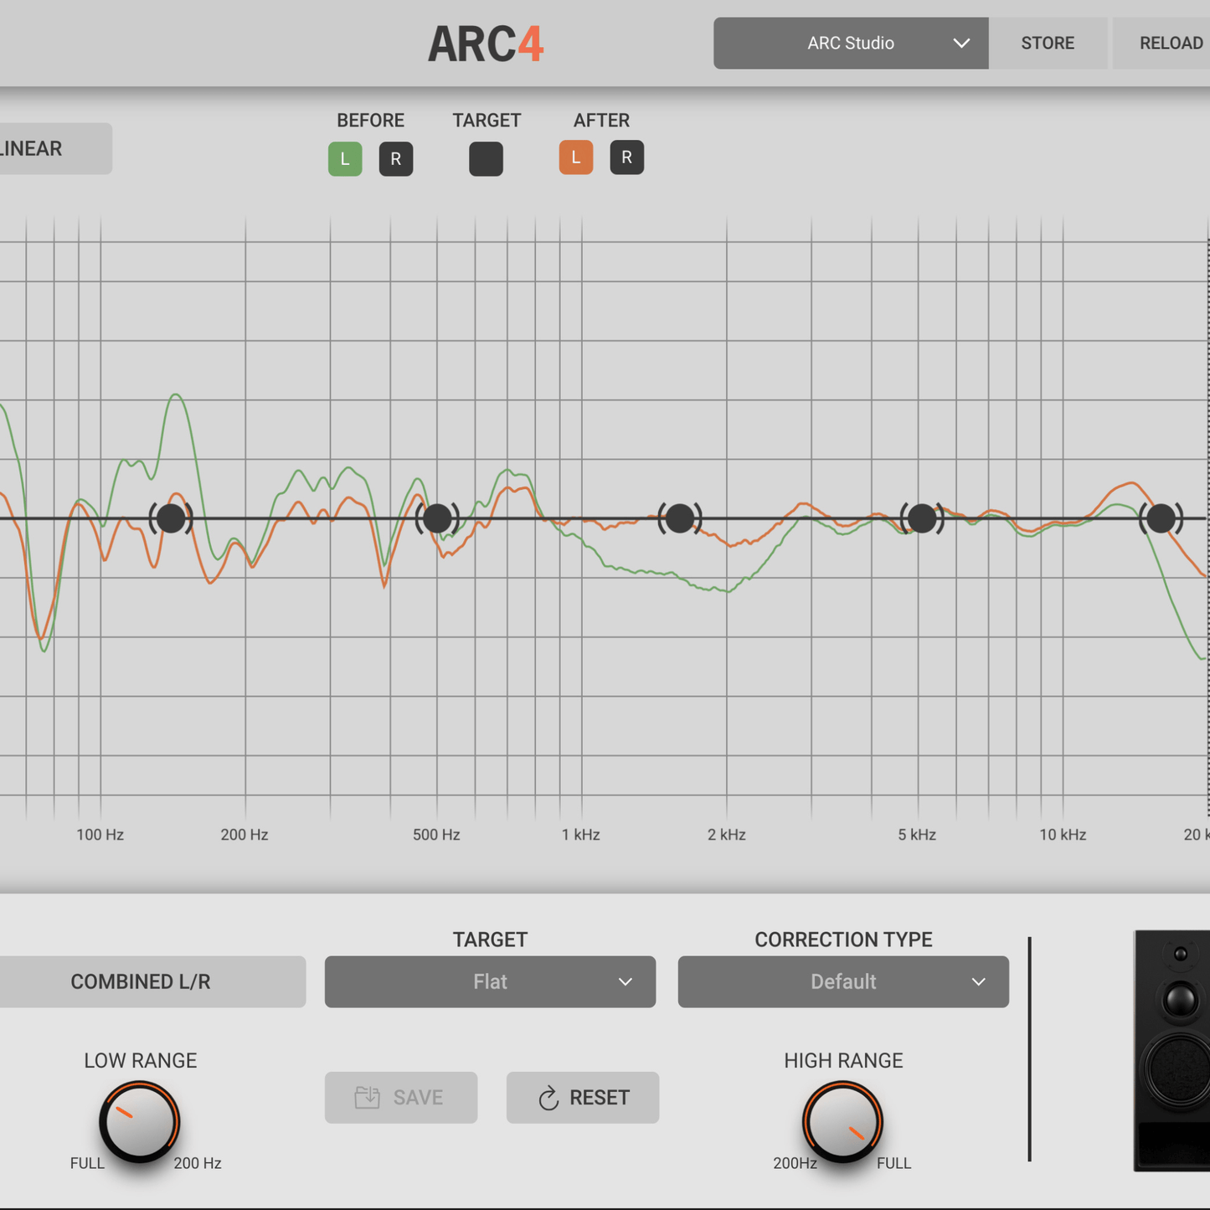Click the 200Hz label under HIGH RANGE
Screen dimensions: 1210x1210
pyautogui.click(x=795, y=1163)
